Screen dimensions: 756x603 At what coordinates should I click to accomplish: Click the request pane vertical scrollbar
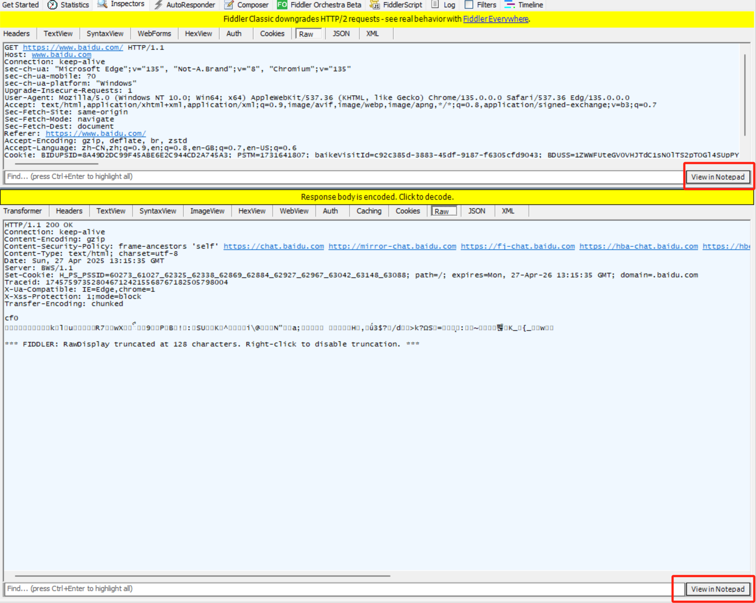745,95
